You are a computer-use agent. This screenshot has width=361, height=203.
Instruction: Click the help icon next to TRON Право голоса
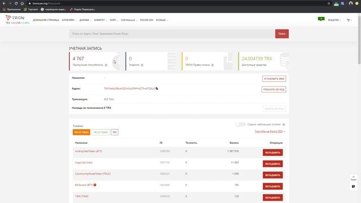(212, 65)
